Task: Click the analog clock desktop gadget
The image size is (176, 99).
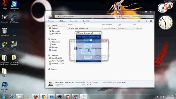Action: 166,23
